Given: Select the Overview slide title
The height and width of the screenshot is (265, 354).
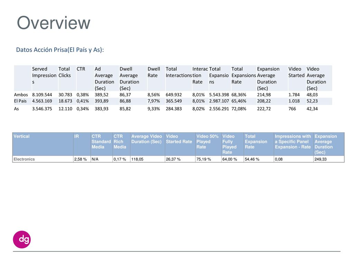Looking at the screenshot, I should (x=54, y=23).
